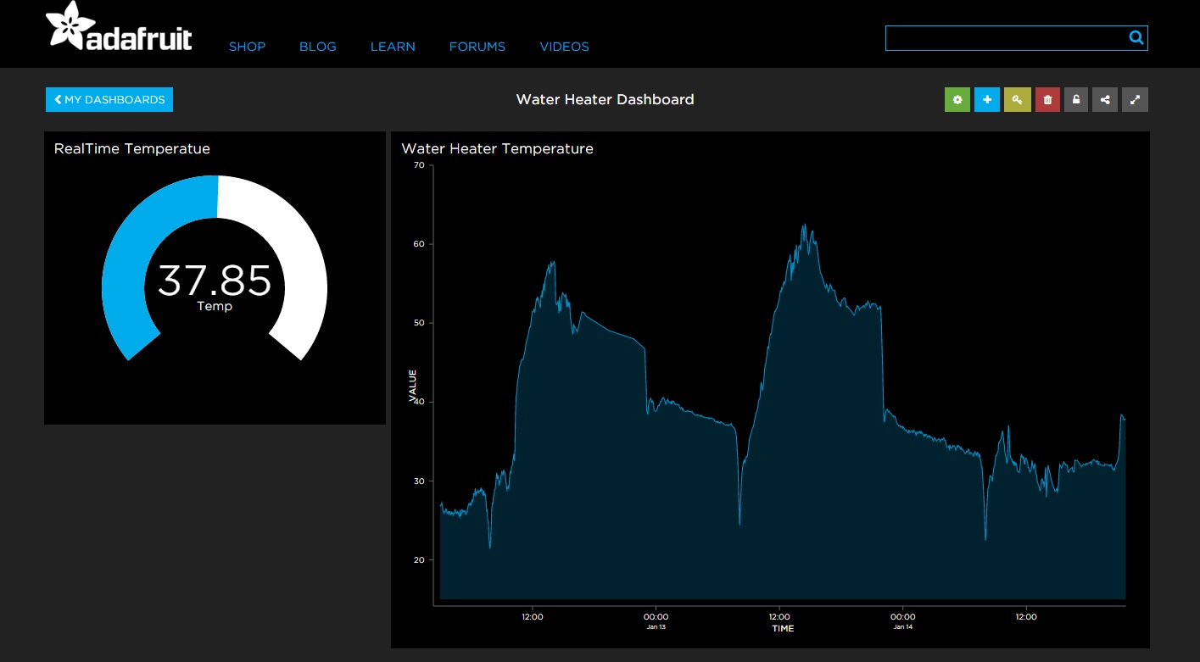This screenshot has width=1200, height=662.
Task: Go to the BLOG page
Action: (318, 47)
